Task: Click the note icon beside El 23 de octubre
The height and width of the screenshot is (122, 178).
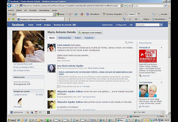Action: coord(58,87)
